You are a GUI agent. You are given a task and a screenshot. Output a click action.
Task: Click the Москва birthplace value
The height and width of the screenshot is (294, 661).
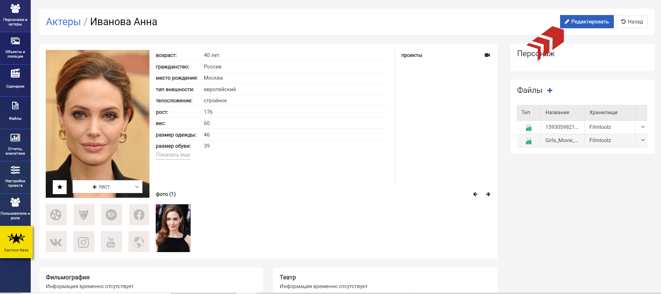click(x=213, y=78)
